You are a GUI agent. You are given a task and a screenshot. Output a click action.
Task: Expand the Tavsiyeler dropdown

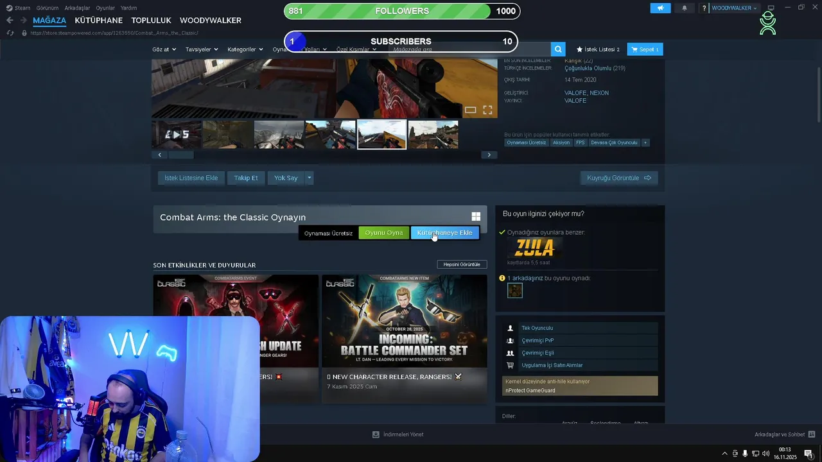coord(202,49)
